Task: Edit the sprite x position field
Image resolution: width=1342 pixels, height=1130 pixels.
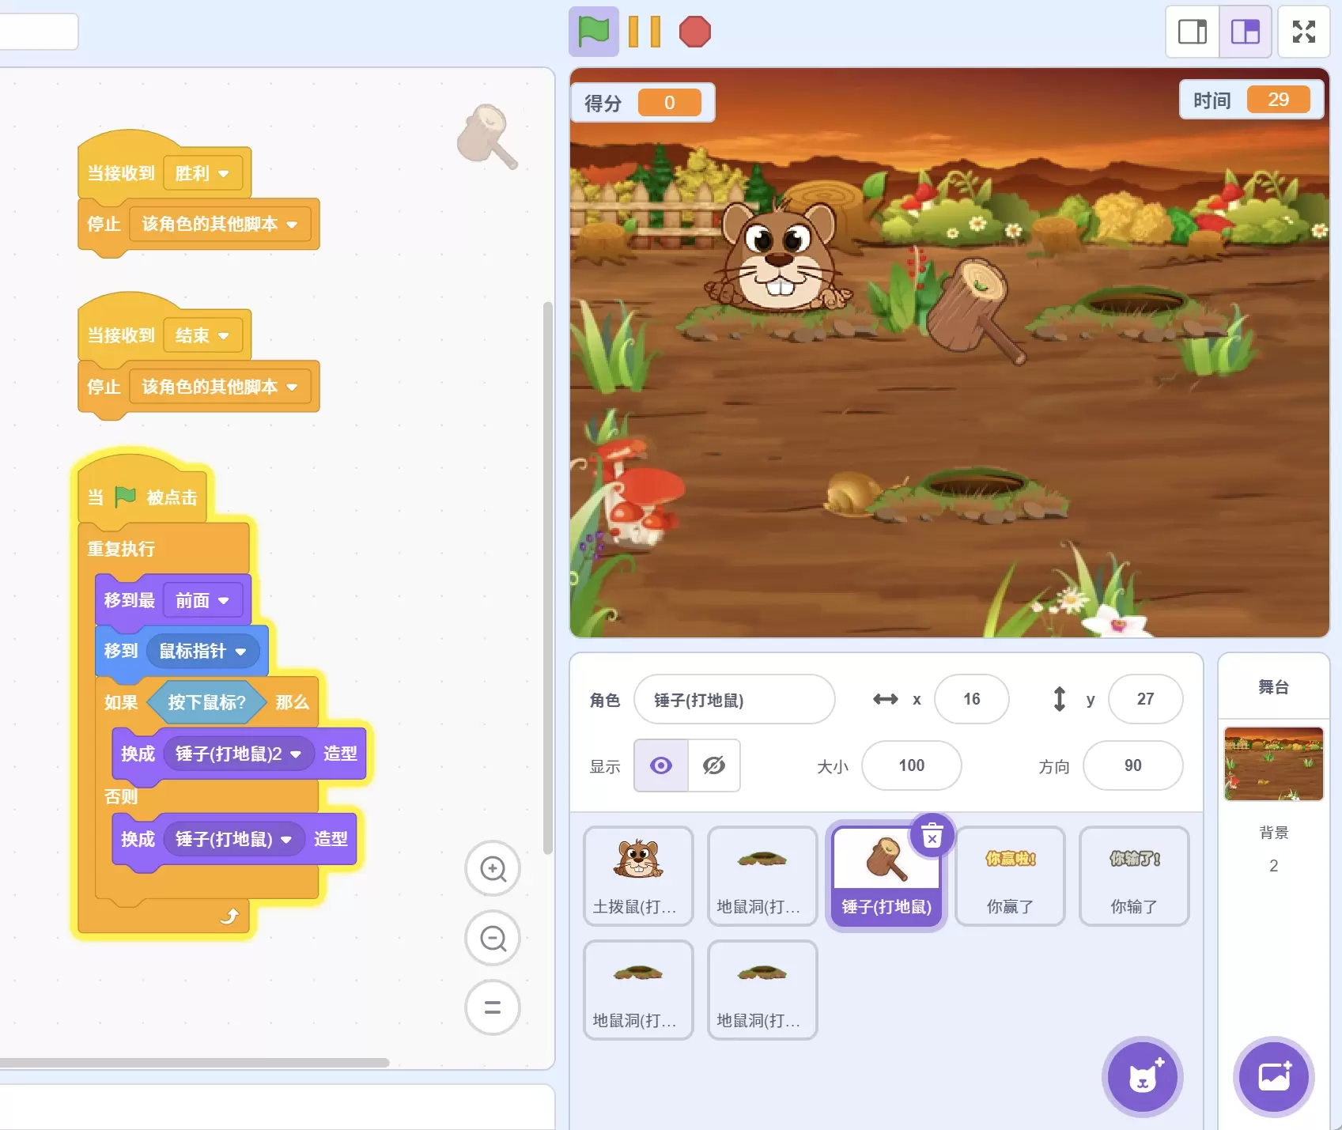Action: pos(971,699)
